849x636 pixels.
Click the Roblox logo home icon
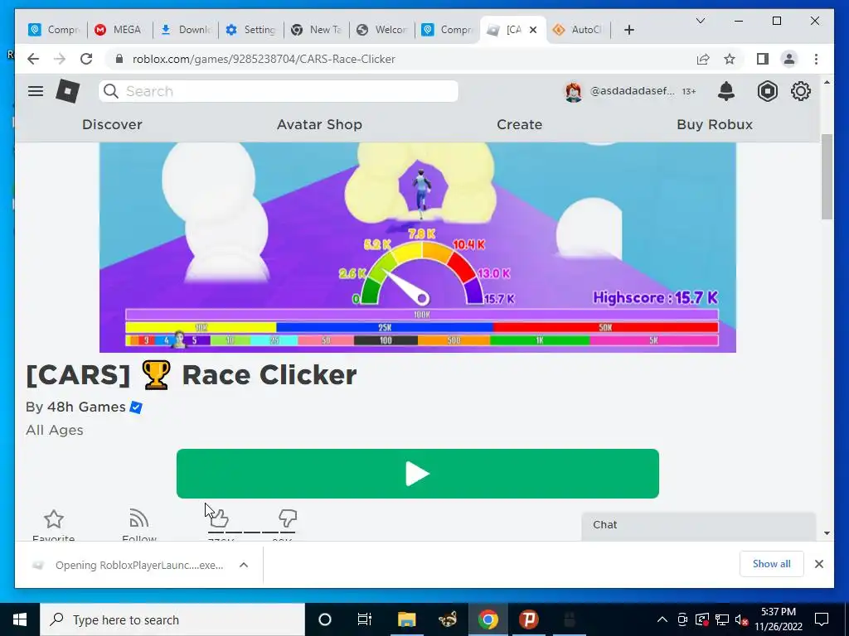click(x=68, y=91)
